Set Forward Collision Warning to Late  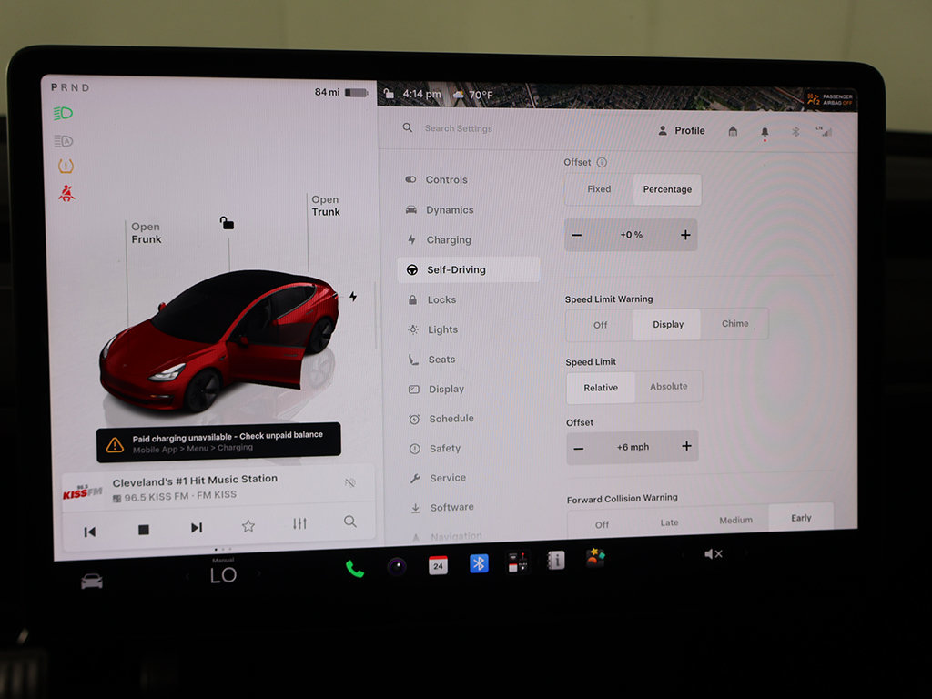(669, 522)
